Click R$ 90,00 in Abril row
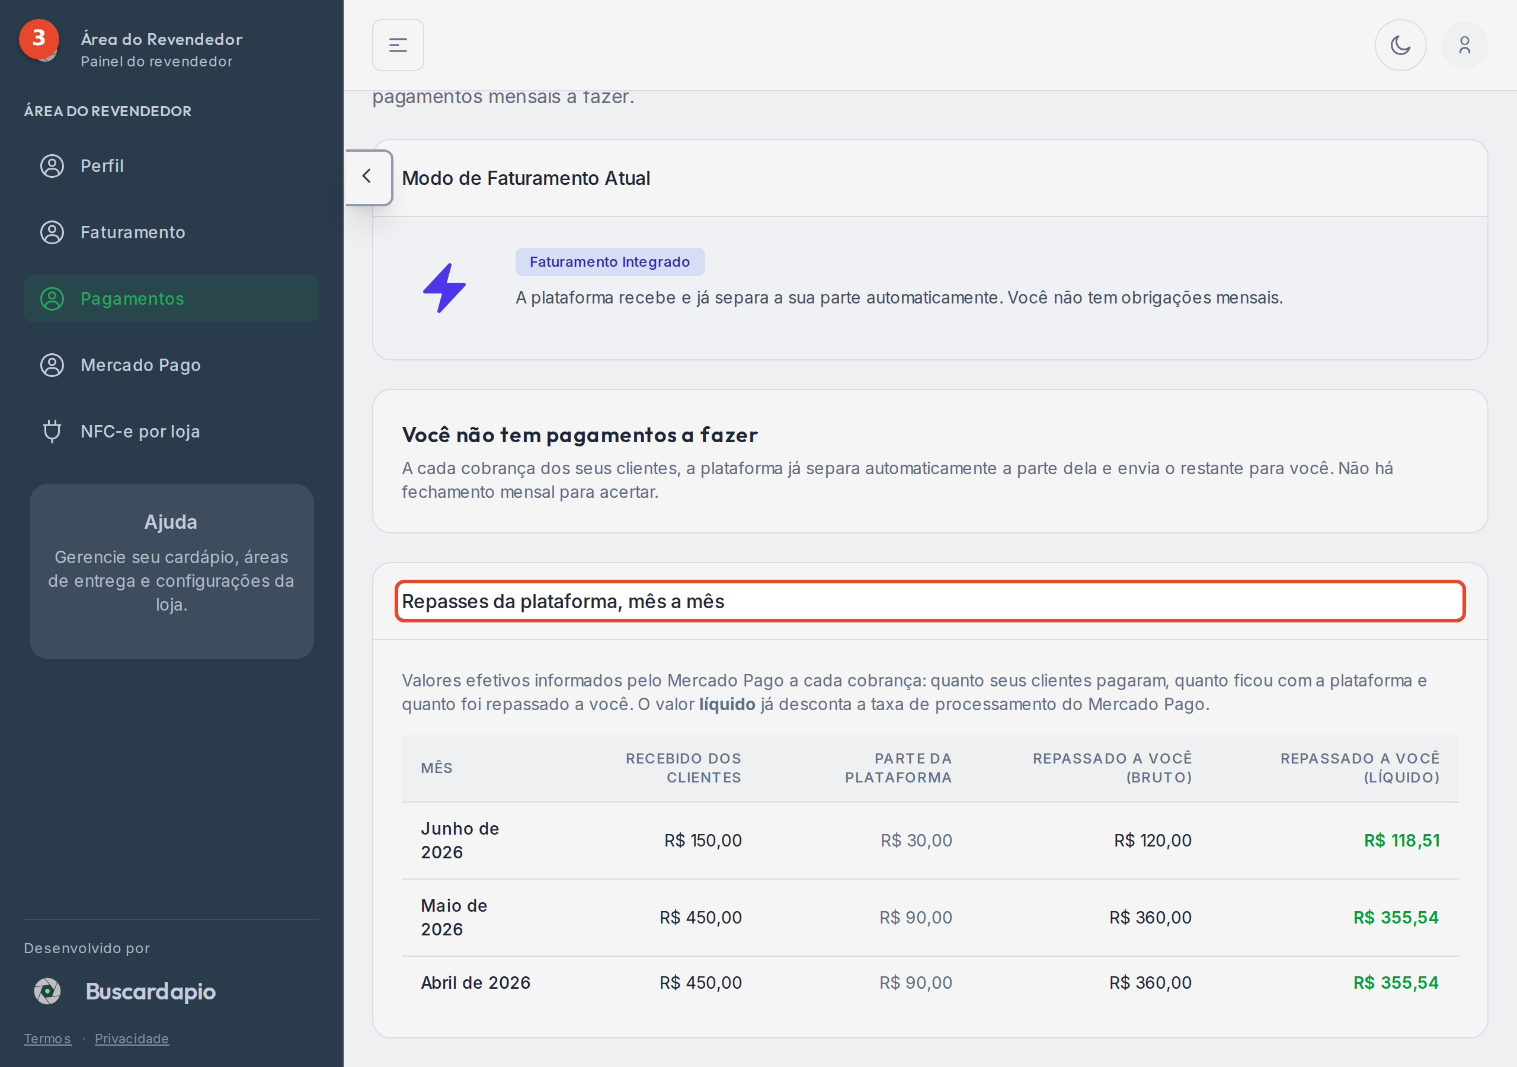Viewport: 1517px width, 1067px height. coord(916,982)
